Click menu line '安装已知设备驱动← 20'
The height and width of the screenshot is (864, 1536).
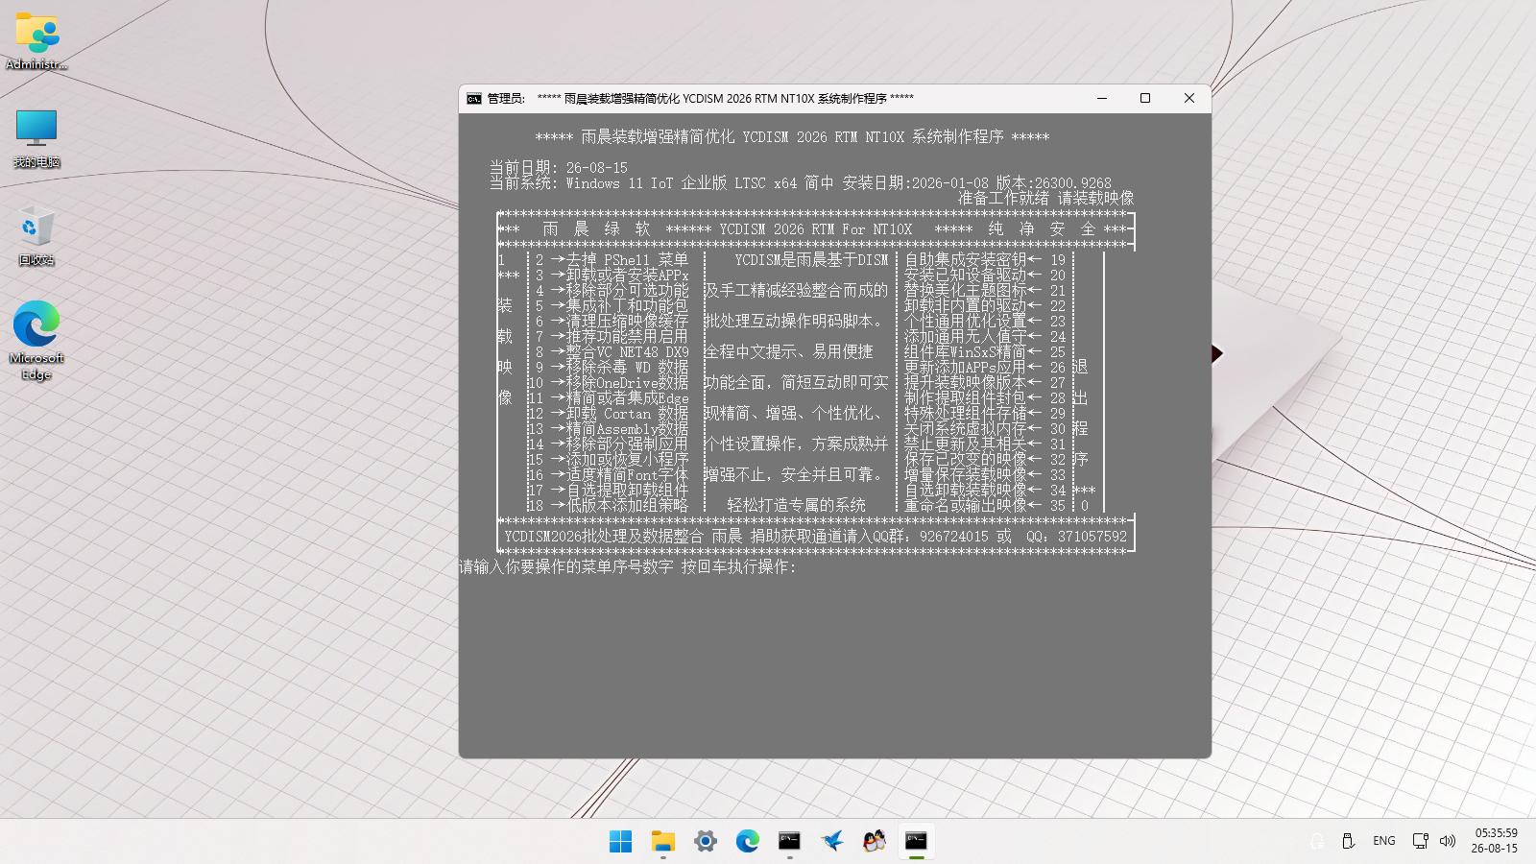tap(985, 276)
